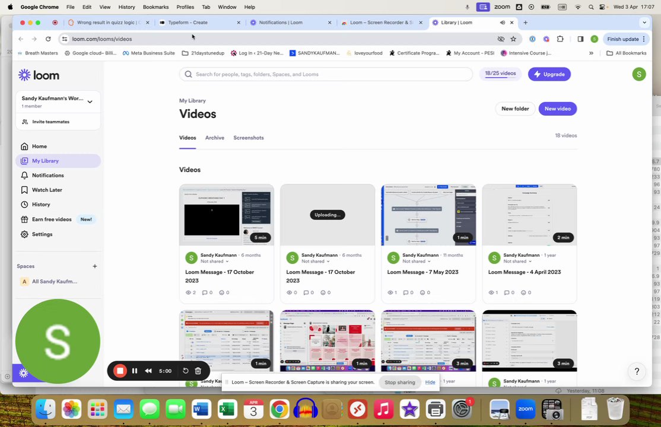The image size is (661, 427).
Task: Reload the page
Action: pos(48,39)
